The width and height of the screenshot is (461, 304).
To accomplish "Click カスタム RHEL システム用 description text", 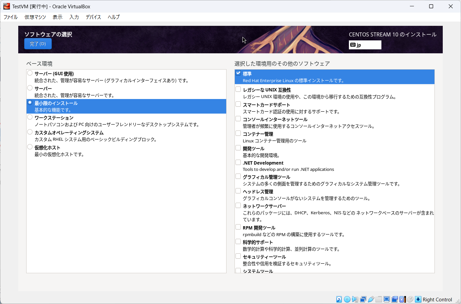I will tap(96, 139).
